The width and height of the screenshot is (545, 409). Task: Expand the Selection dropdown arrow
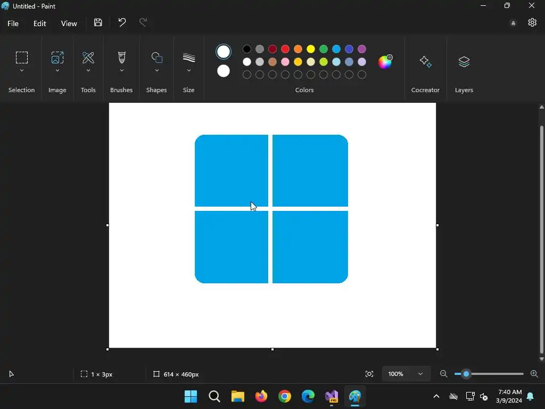[21, 71]
